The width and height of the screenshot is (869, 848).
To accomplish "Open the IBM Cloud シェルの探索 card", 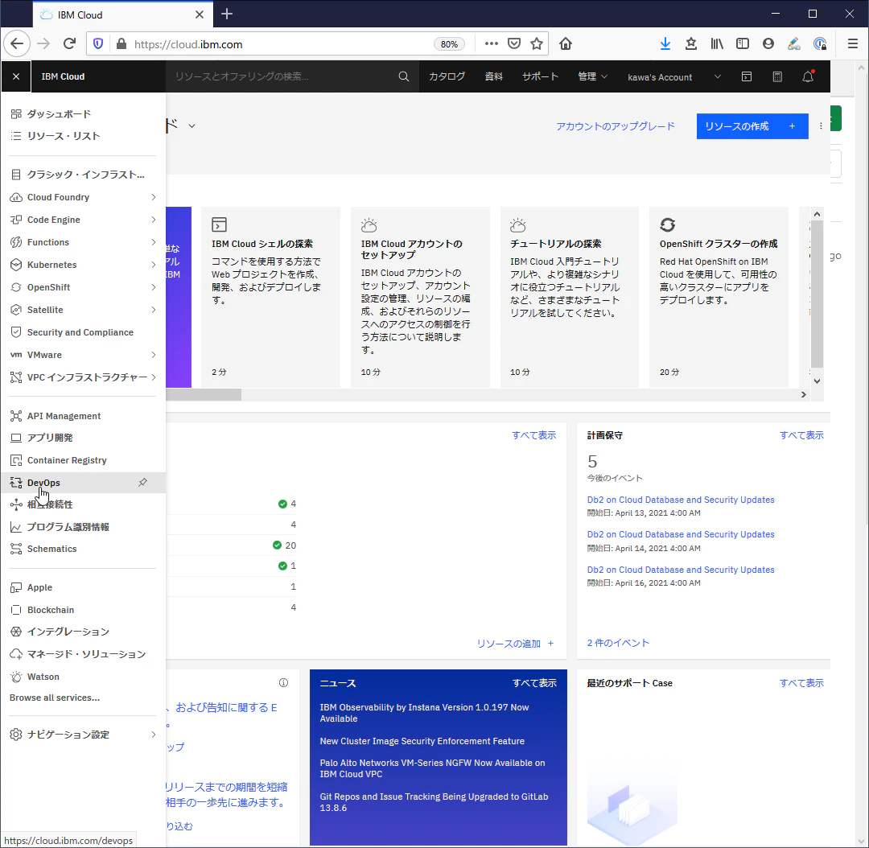I will pyautogui.click(x=270, y=297).
